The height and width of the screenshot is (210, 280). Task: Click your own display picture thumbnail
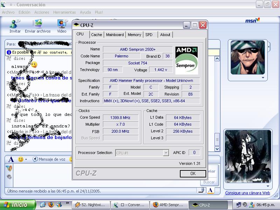[x=248, y=156]
